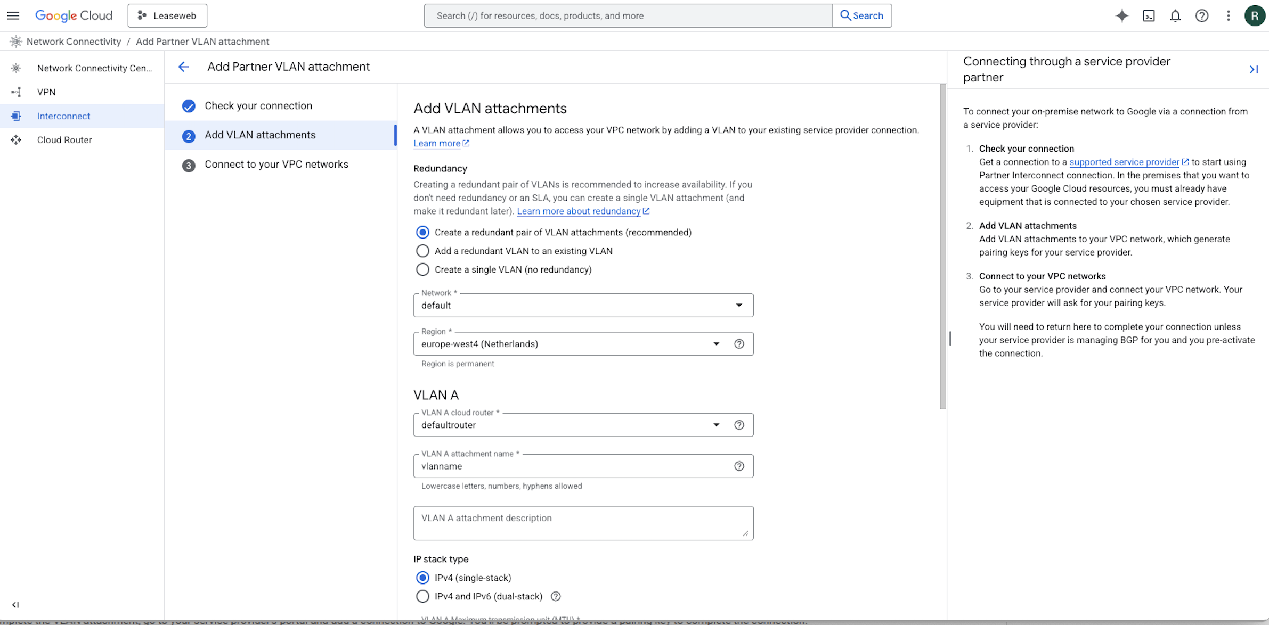
Task: Collapse the service provider help panel
Action: pos(1254,69)
